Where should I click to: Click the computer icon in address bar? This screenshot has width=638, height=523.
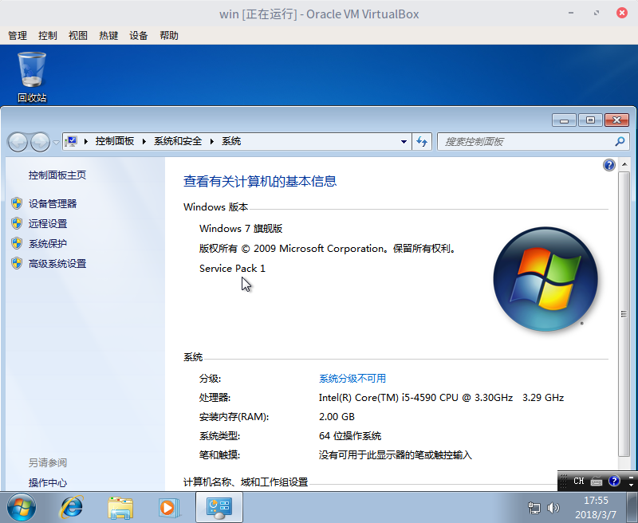tap(71, 142)
